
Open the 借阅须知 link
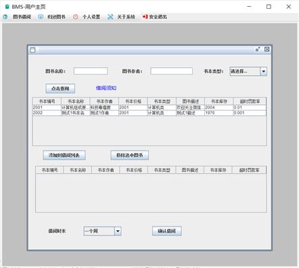(x=106, y=88)
